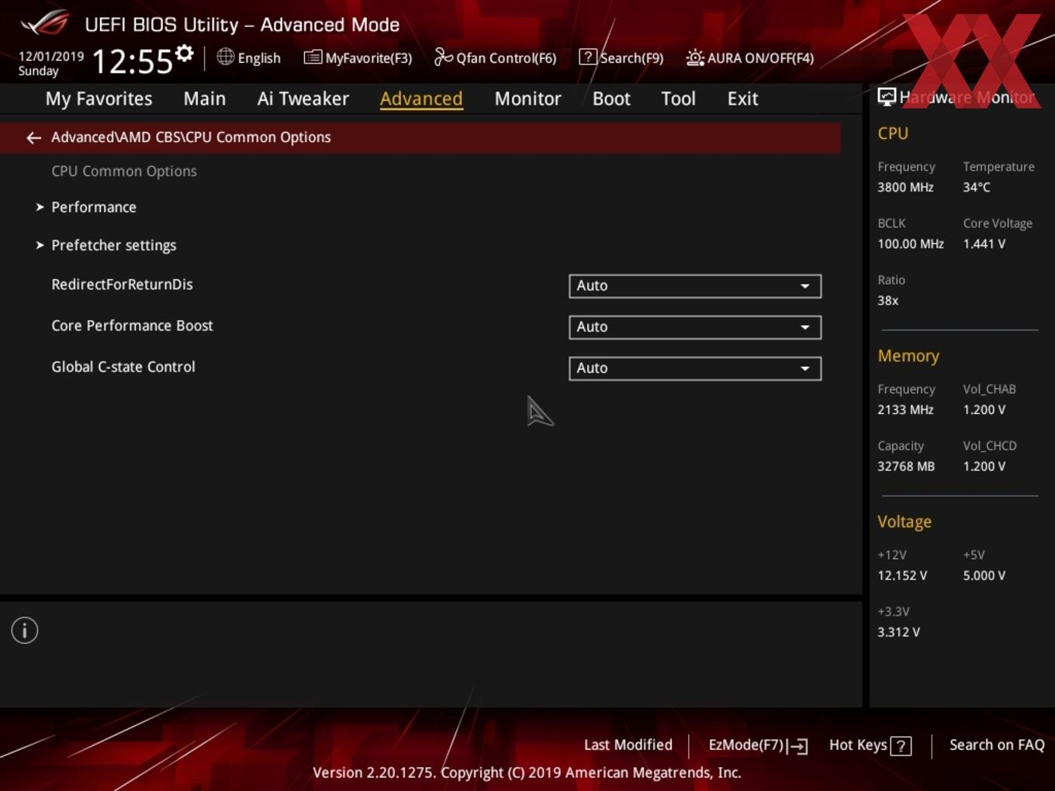Go to the Monitor tab
The image size is (1055, 791).
point(527,98)
